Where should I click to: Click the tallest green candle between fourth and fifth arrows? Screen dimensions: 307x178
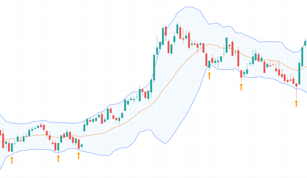(226, 45)
